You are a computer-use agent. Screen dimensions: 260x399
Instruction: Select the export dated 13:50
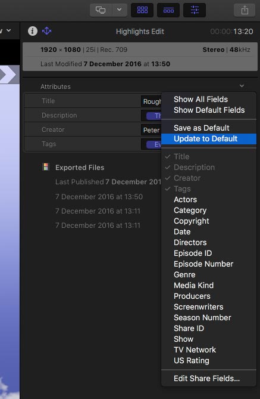tap(99, 197)
